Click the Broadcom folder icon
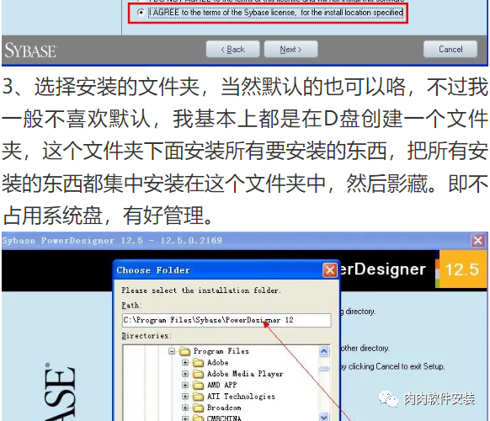The image size is (490, 421). (199, 408)
